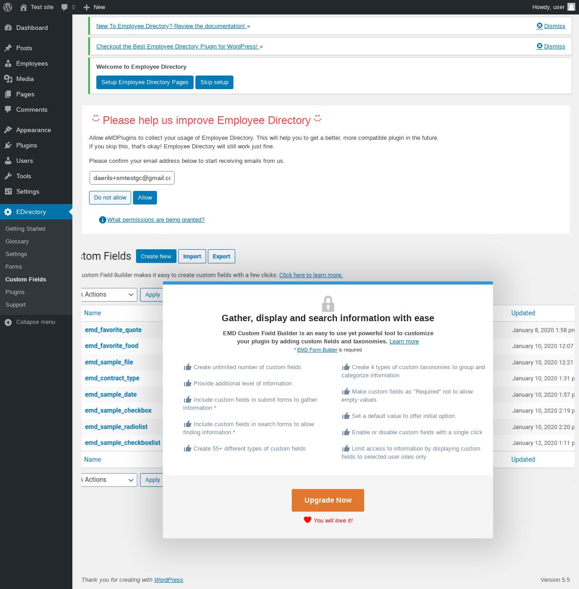
Task: Click the Tools wrench icon
Action: point(8,176)
